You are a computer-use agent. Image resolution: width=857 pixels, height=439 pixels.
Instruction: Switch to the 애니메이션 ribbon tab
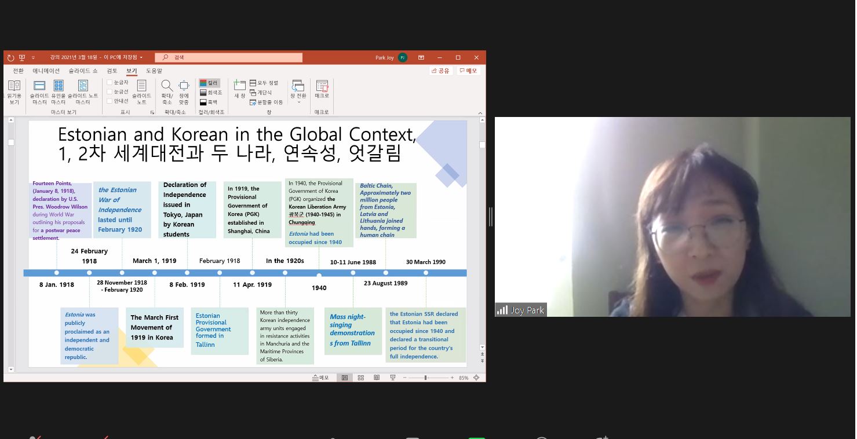click(x=46, y=71)
